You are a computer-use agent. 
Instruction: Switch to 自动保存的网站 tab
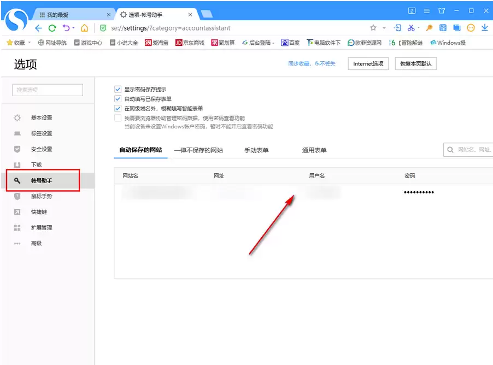pyautogui.click(x=140, y=150)
